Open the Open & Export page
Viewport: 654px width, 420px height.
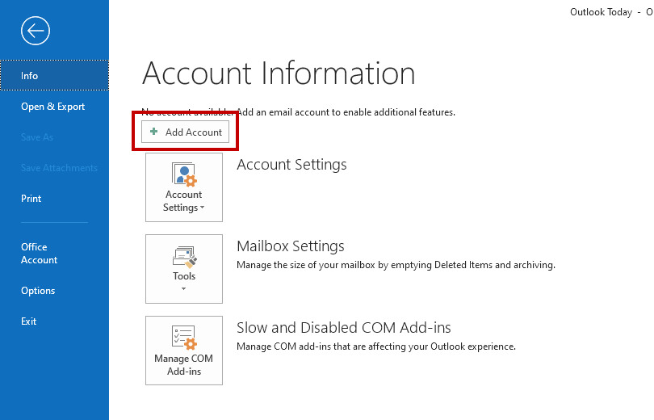(x=52, y=107)
